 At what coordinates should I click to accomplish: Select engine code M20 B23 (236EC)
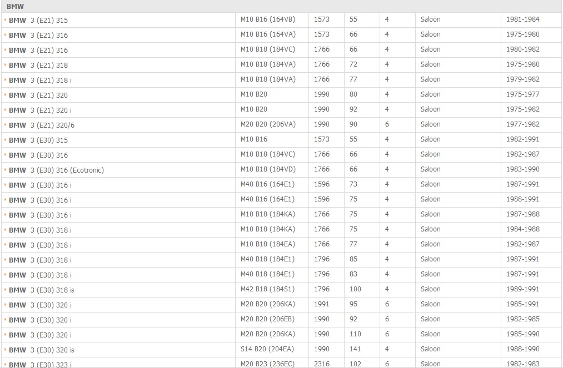267,364
